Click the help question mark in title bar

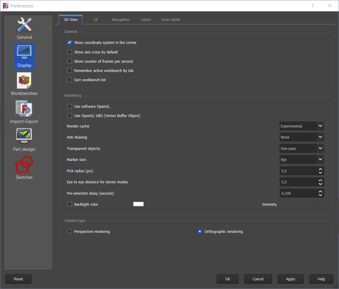[312, 6]
